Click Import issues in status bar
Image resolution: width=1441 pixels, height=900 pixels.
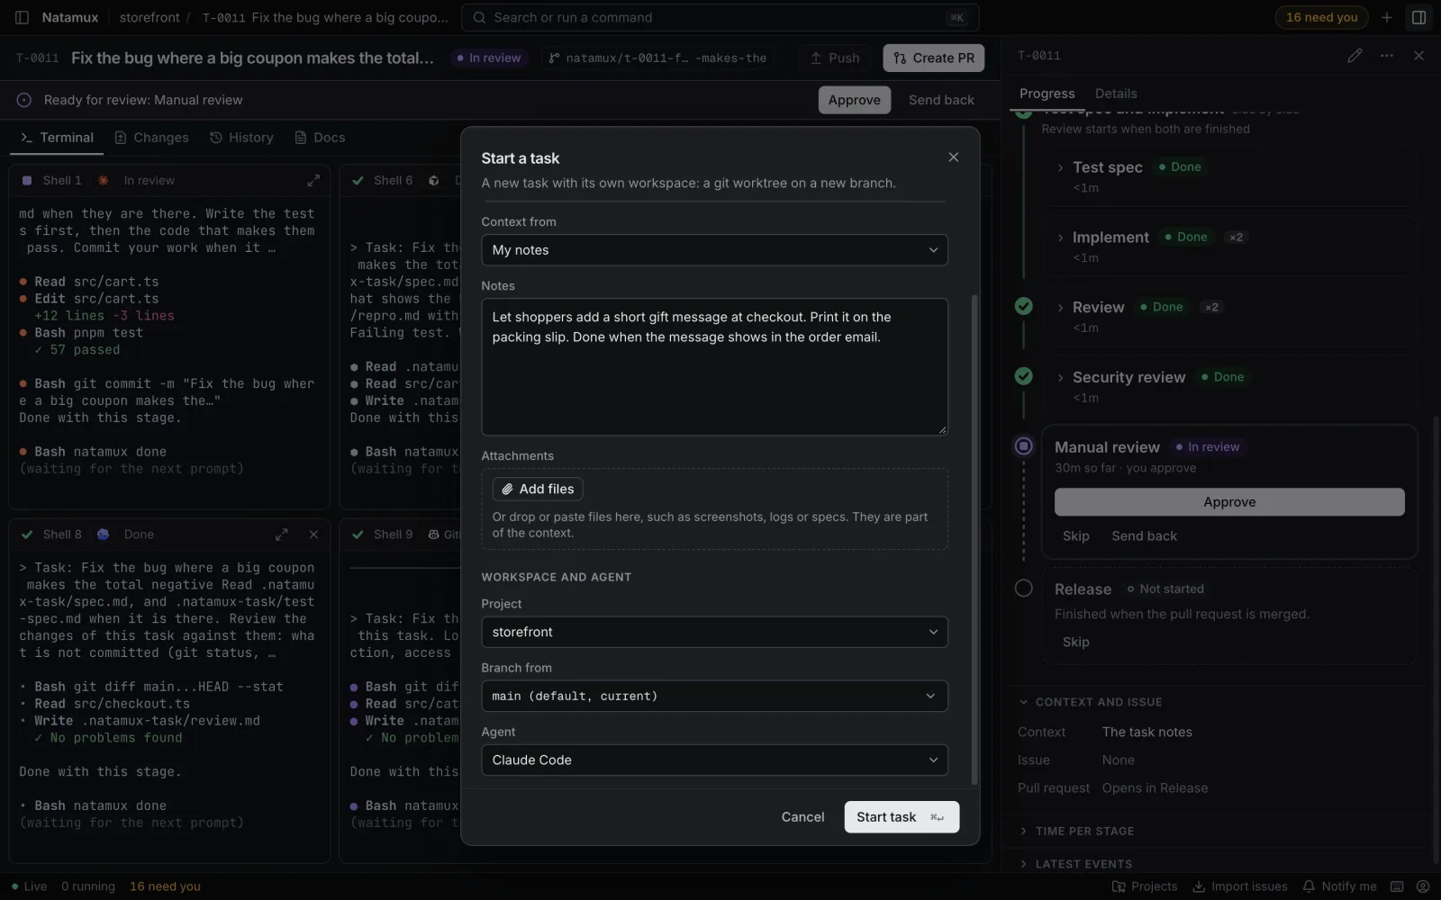[x=1240, y=886]
